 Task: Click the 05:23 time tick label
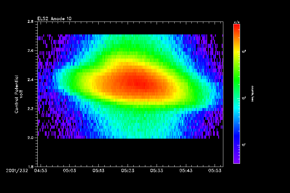pyautogui.click(x=128, y=171)
